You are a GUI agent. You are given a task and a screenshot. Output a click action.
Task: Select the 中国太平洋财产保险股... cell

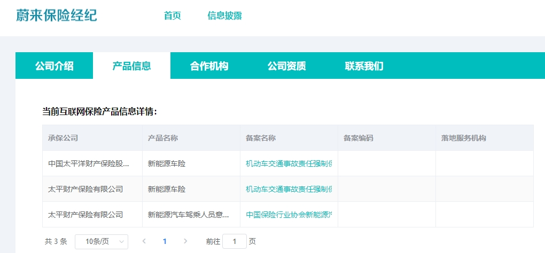click(x=88, y=164)
